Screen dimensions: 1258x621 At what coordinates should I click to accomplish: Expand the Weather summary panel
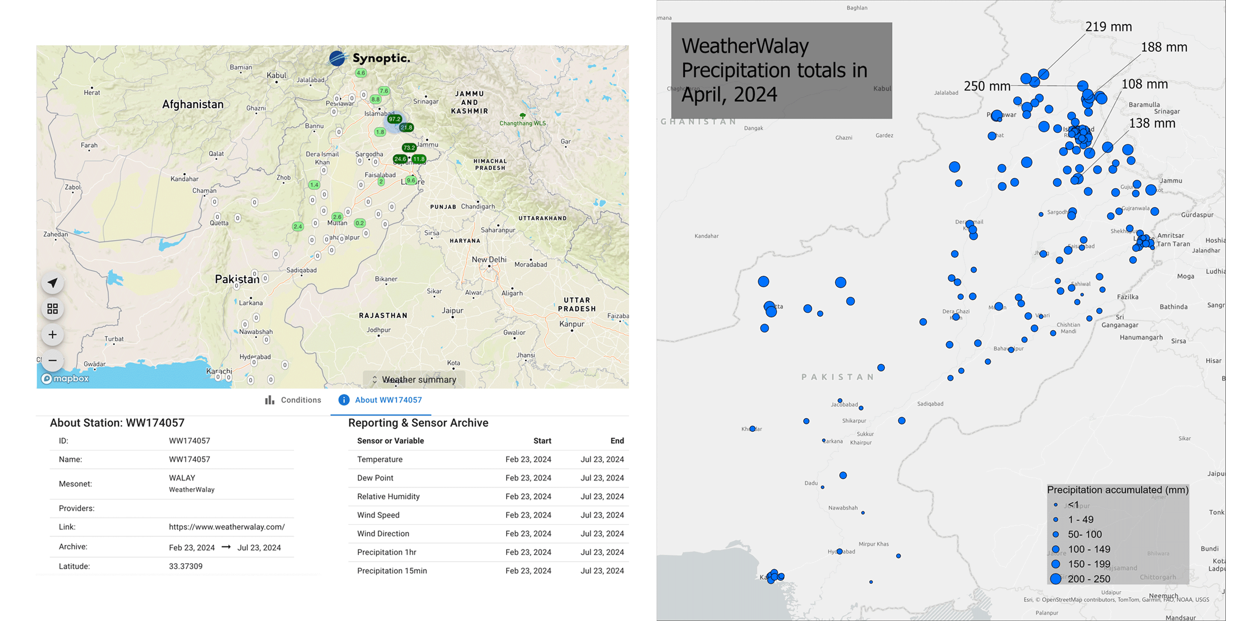click(414, 379)
